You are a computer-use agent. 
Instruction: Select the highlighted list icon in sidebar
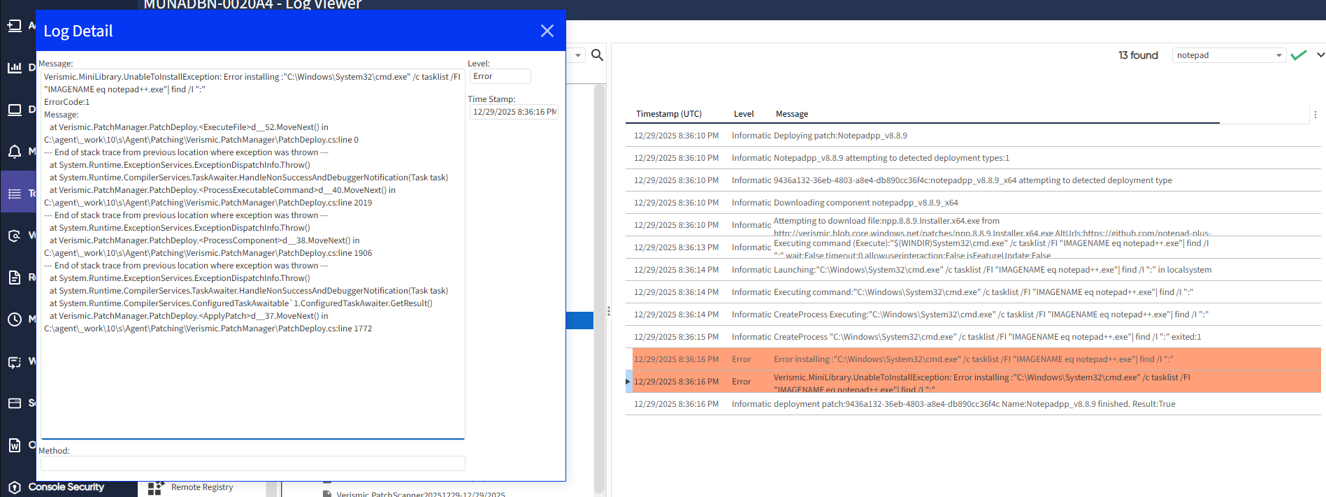pyautogui.click(x=15, y=194)
